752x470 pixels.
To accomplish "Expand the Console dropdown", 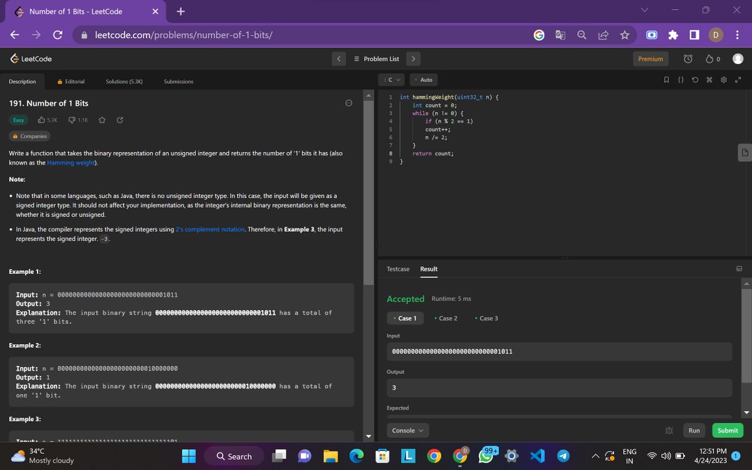I will (408, 431).
